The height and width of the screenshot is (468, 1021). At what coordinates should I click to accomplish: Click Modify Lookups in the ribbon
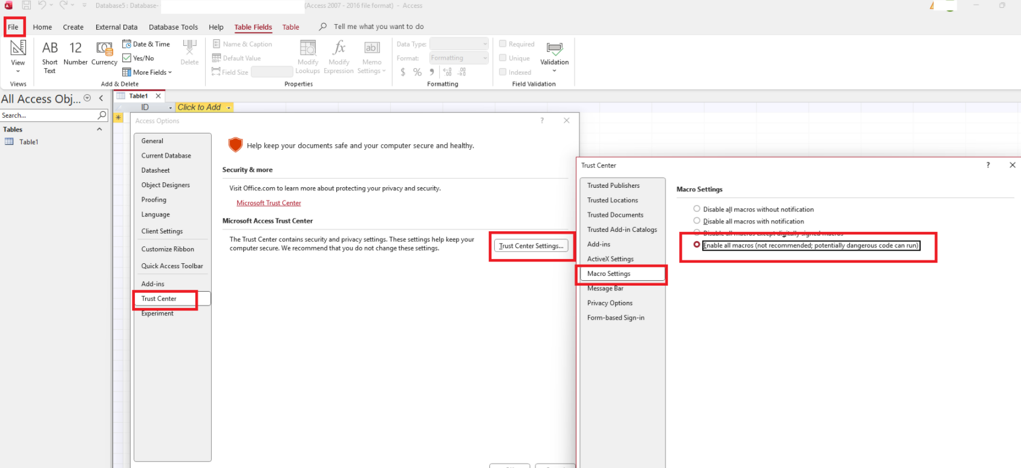[308, 57]
